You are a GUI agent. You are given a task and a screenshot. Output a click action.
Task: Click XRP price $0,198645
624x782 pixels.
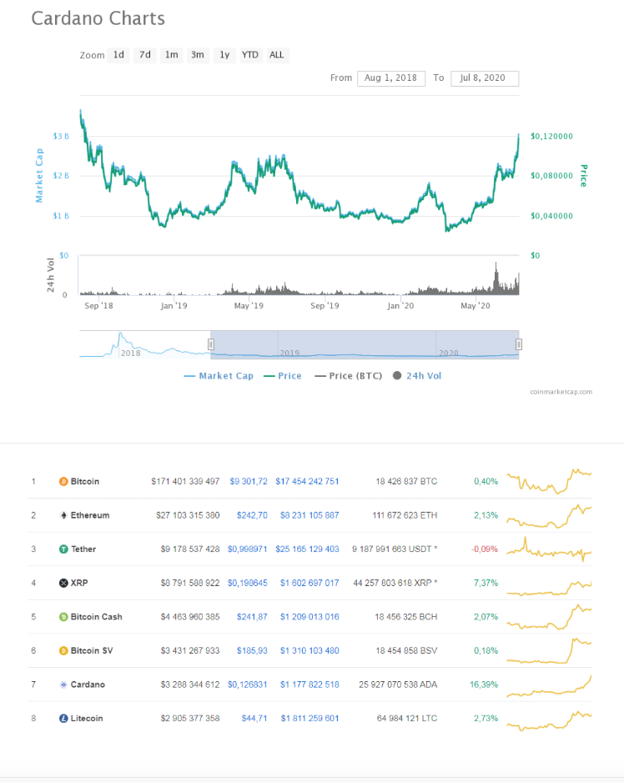[248, 583]
